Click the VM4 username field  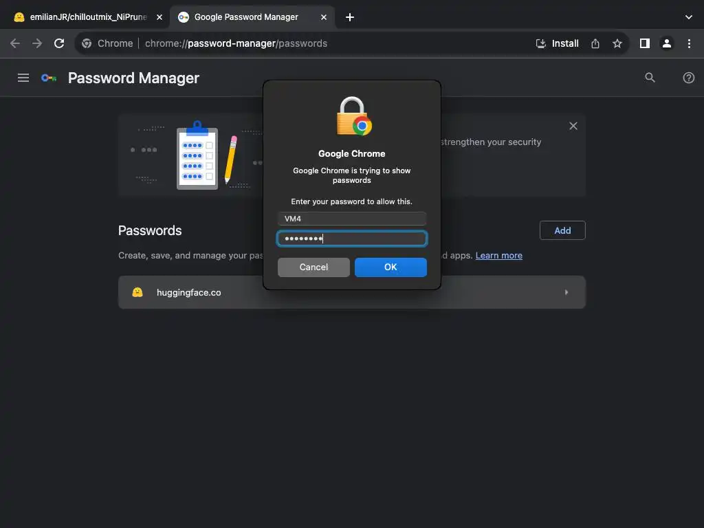click(x=351, y=219)
